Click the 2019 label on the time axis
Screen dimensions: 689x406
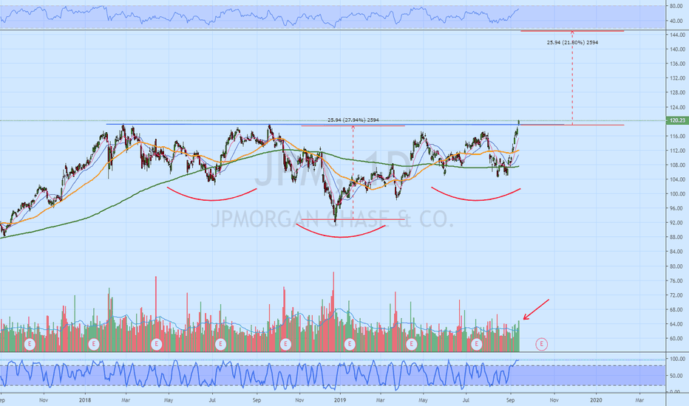(340, 400)
